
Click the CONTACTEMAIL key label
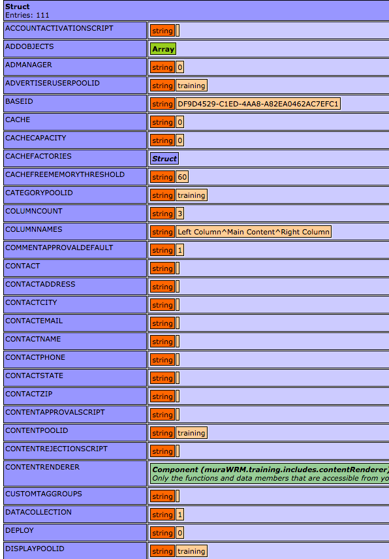[x=34, y=321]
